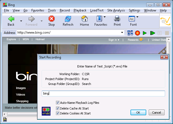Open the Playback menu

click(x=80, y=10)
